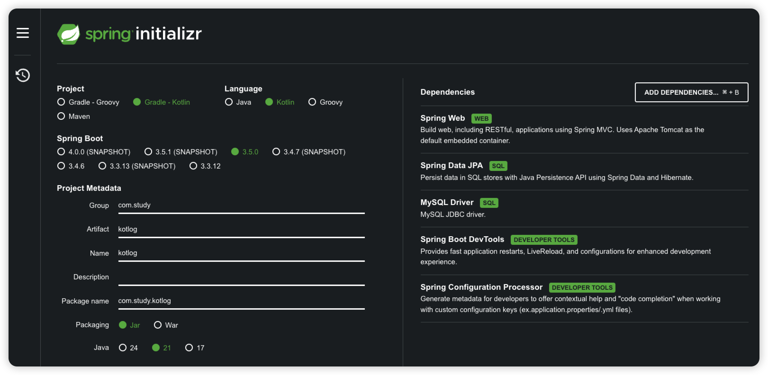
Task: Click the Spring Web dependency
Action: [x=585, y=129]
